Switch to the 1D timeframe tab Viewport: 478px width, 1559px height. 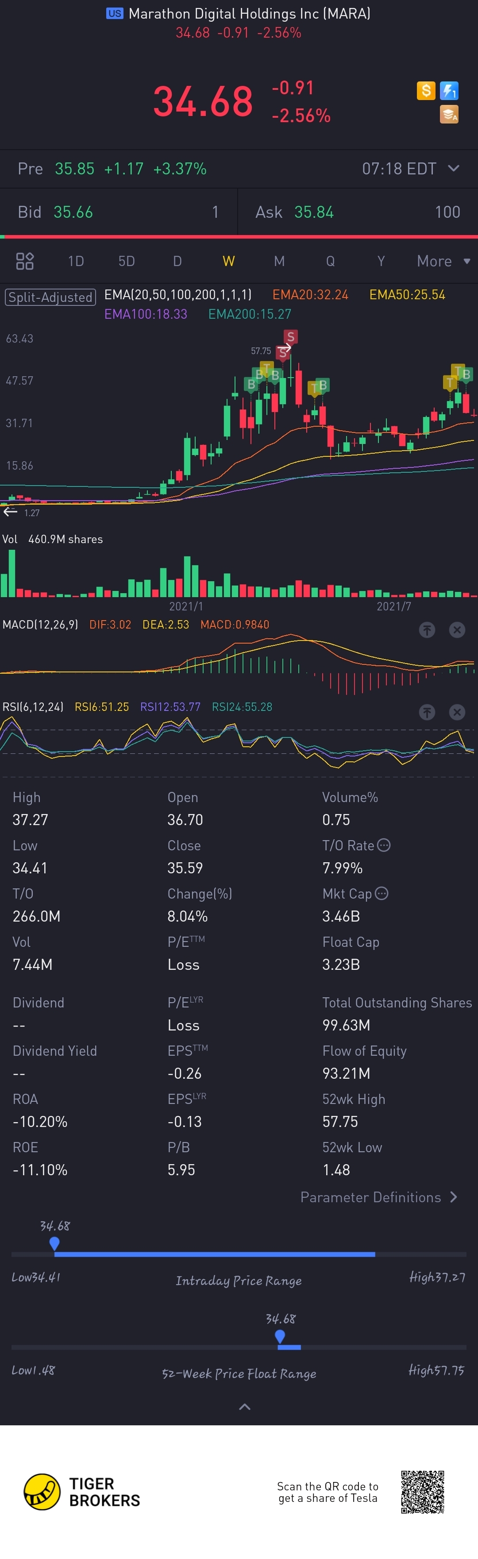click(x=76, y=261)
